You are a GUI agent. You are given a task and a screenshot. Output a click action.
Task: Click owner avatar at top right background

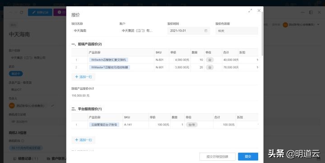coord(285,25)
